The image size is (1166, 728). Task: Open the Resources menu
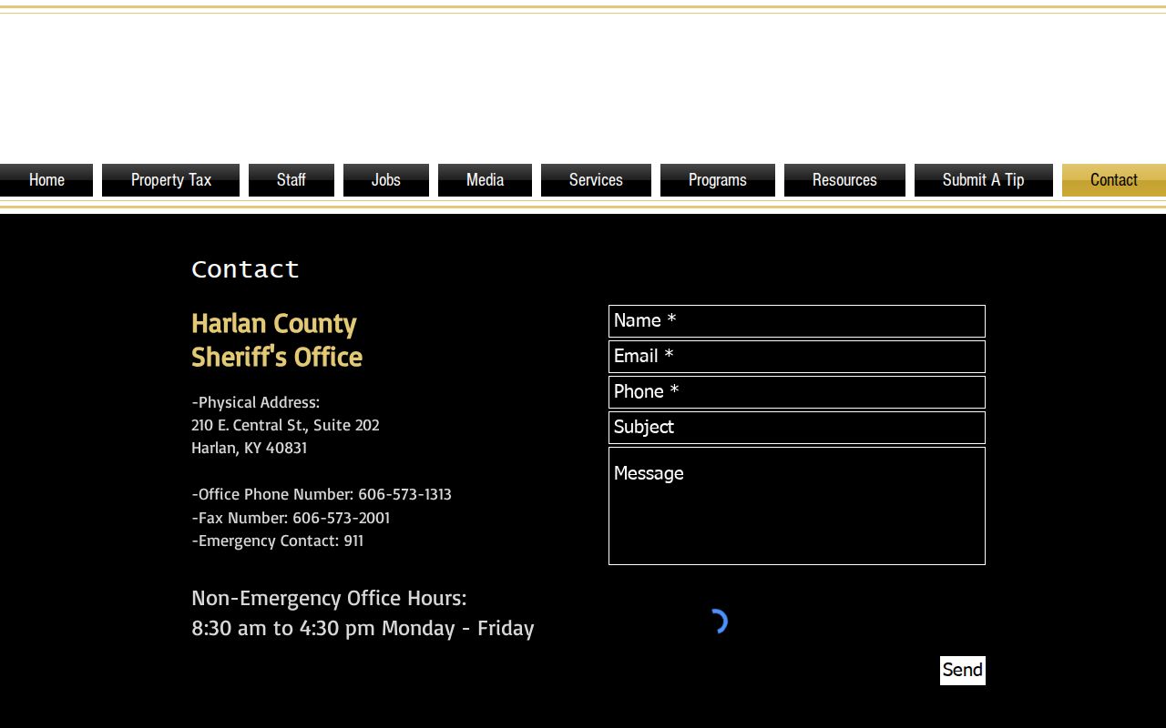[x=844, y=180]
